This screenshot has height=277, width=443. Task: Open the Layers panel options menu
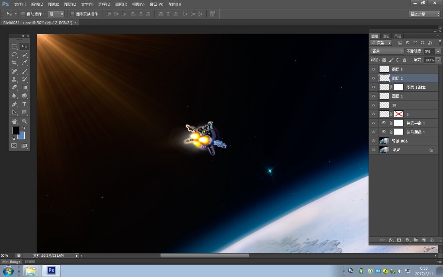pyautogui.click(x=440, y=36)
